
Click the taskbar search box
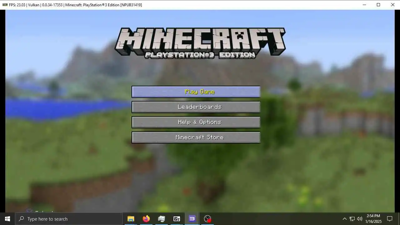tap(69, 219)
